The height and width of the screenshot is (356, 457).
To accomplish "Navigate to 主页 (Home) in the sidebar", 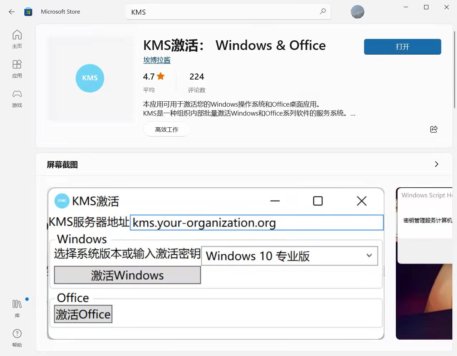I will [x=16, y=39].
